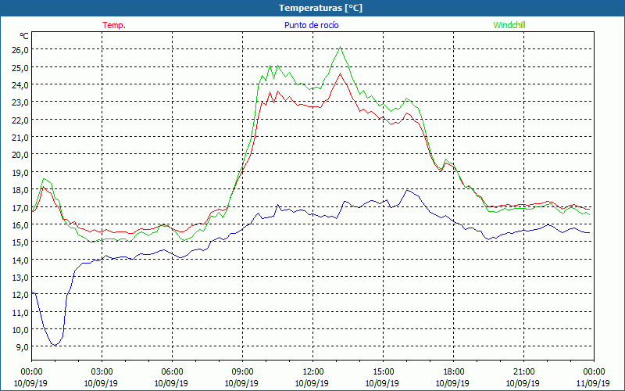Click the 11/09/19 date label
The image size is (625, 391).
point(593,383)
